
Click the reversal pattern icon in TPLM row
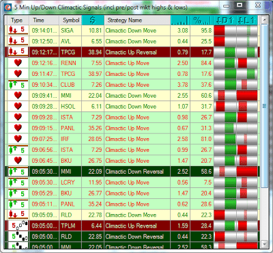18,226
